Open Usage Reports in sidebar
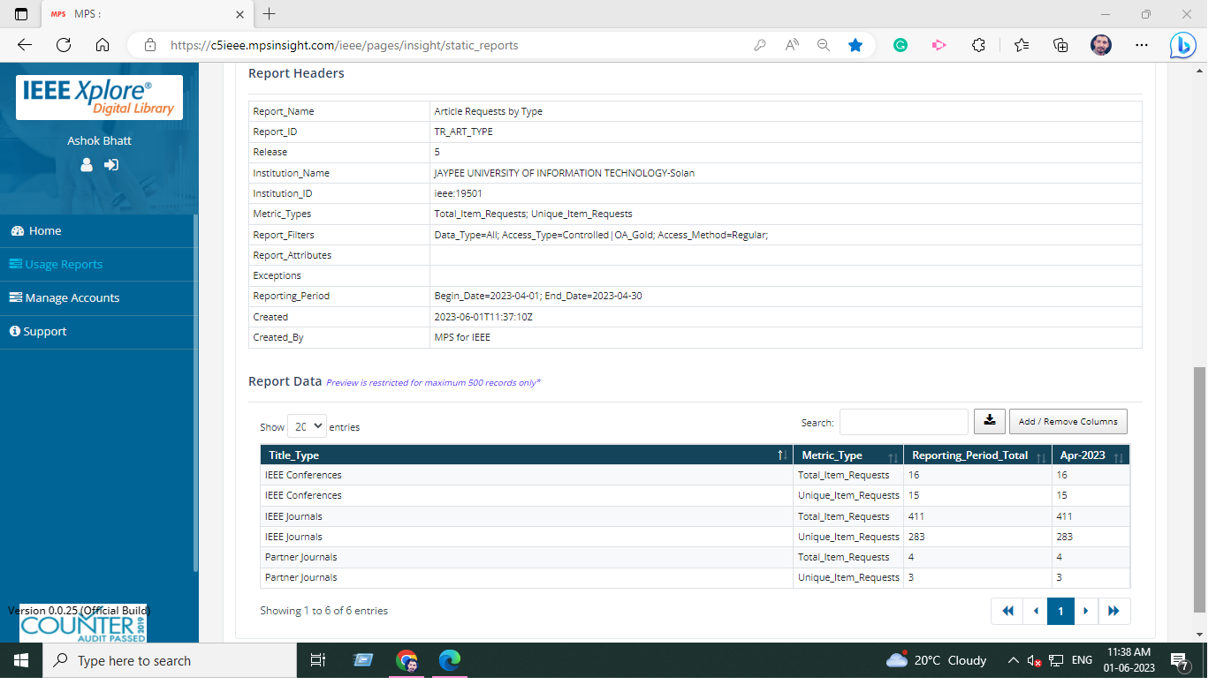 pyautogui.click(x=64, y=264)
